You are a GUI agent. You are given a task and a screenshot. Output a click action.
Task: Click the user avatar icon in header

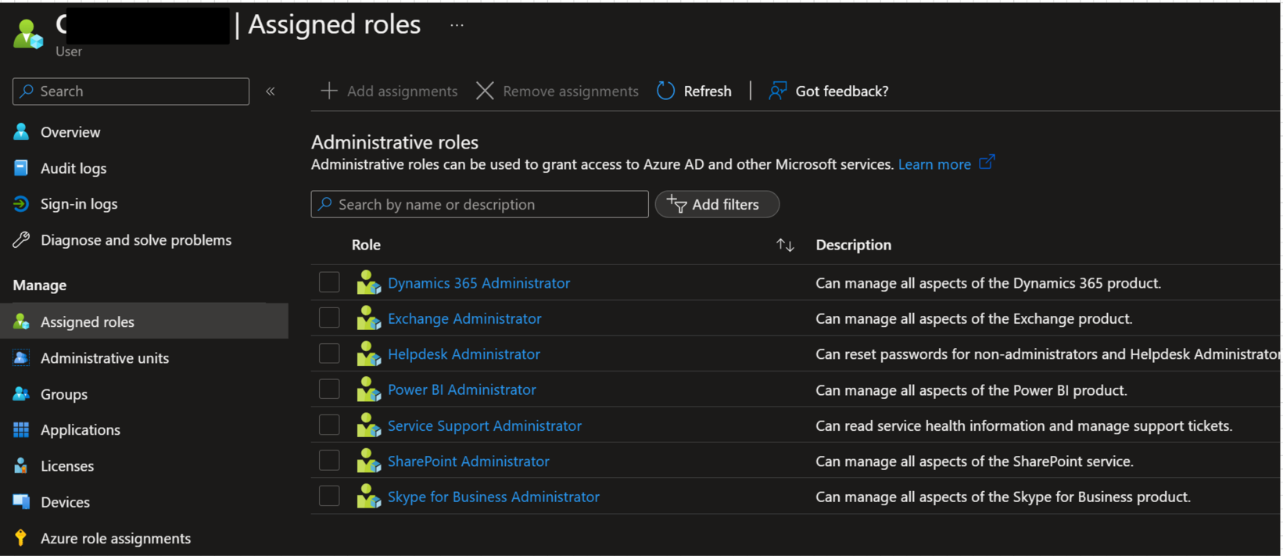(28, 34)
